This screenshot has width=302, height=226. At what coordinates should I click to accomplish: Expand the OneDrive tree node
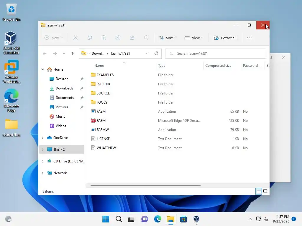click(42, 138)
